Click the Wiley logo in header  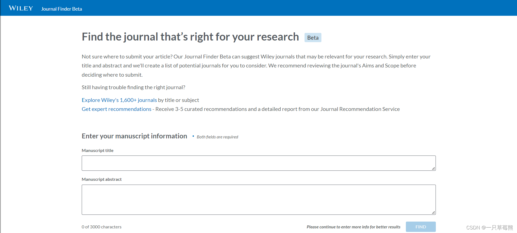21,8
